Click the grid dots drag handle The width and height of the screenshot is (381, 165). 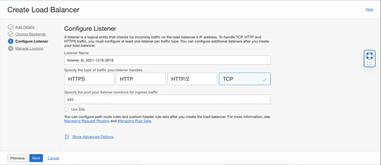coord(370,63)
